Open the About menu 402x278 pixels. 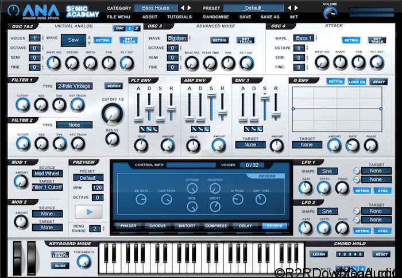click(150, 17)
